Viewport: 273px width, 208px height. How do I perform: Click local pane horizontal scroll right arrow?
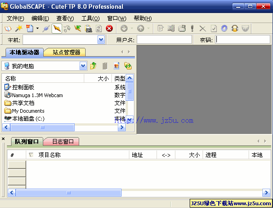pyautogui.click(x=122, y=127)
